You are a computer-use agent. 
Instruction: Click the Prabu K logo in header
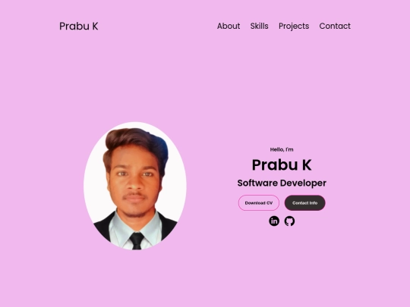[x=79, y=26]
